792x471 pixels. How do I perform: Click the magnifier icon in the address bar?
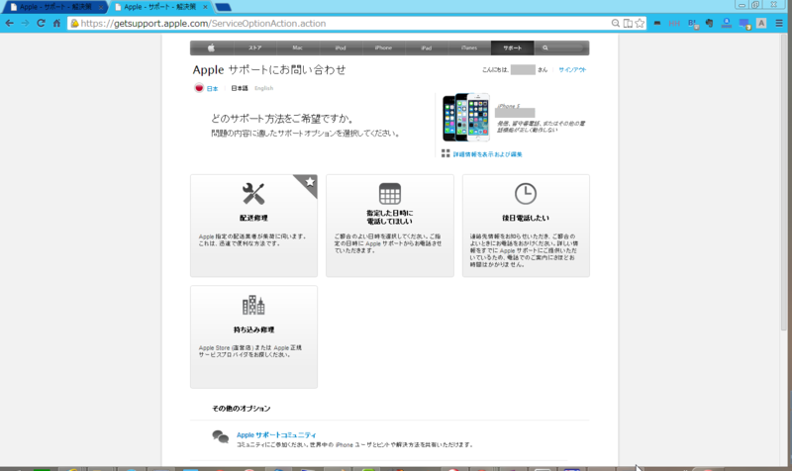tap(615, 23)
